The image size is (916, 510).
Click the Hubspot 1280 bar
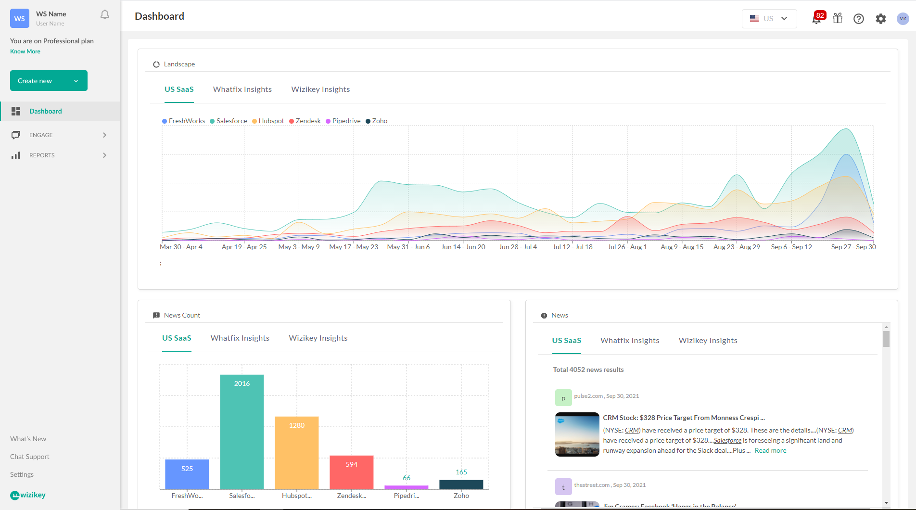[297, 453]
